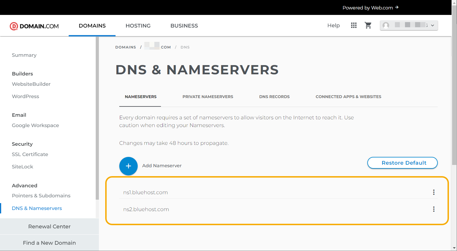Click the ns1.bluehost.com entry

(x=145, y=192)
